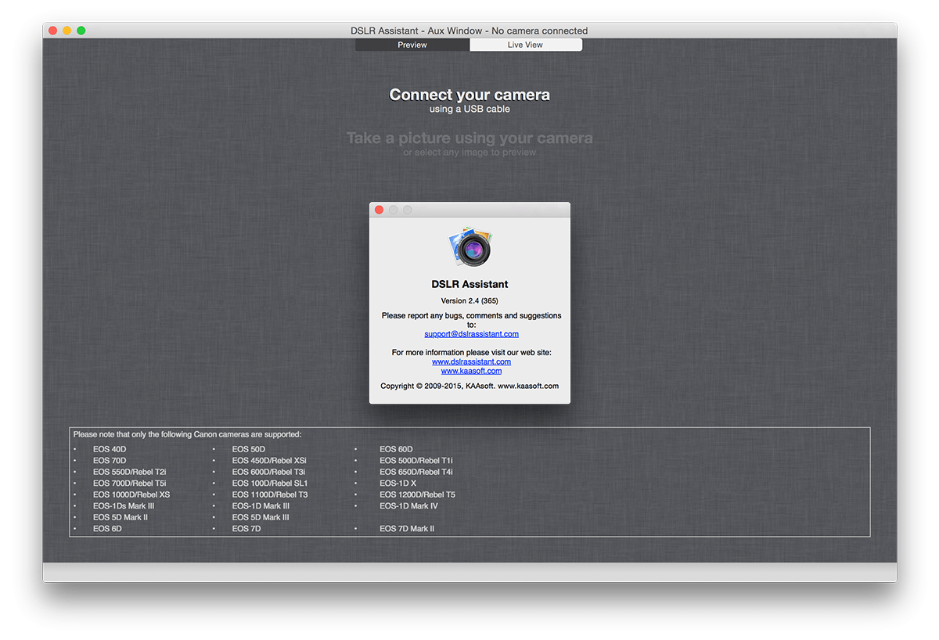Screen dimensions: 939x640
Task: Select "EOS 7D" in the middle column
Action: (246, 529)
